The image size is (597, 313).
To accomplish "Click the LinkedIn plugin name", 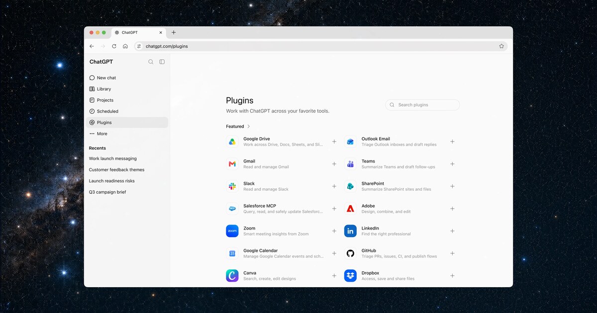I will point(370,229).
